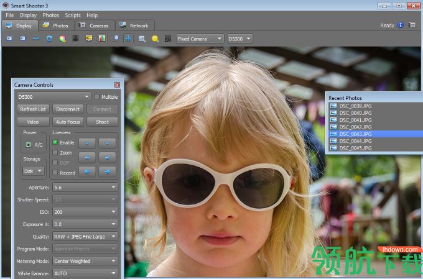The width and height of the screenshot is (423, 279).
Task: Click the blue horizontal line toolbar icon
Action: click(36, 39)
